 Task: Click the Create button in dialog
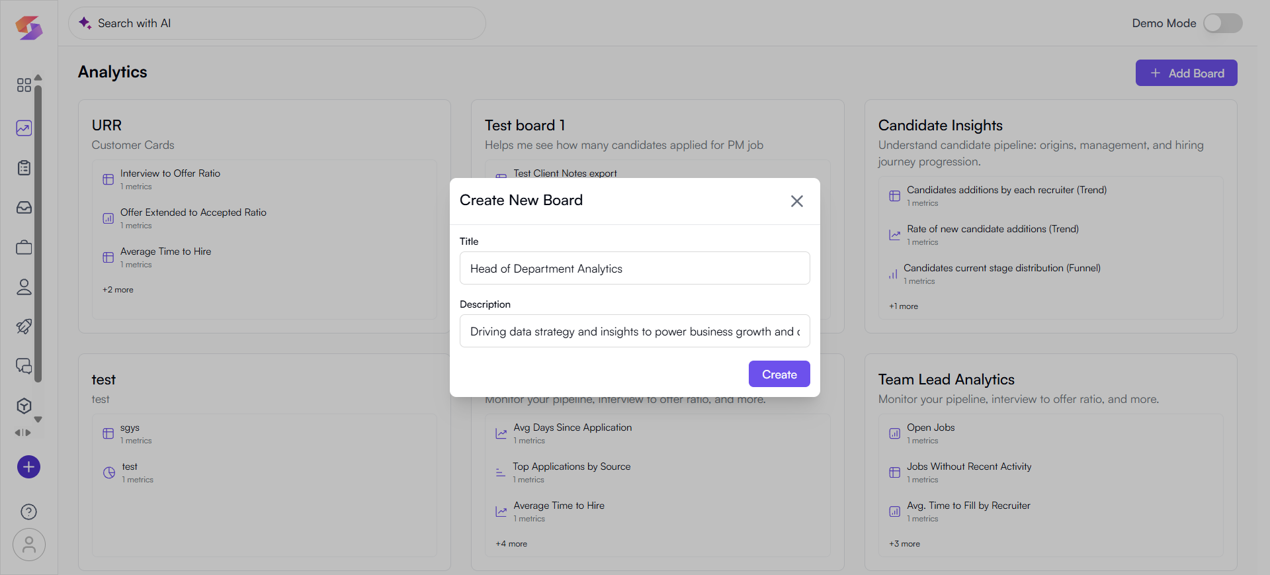(x=779, y=375)
